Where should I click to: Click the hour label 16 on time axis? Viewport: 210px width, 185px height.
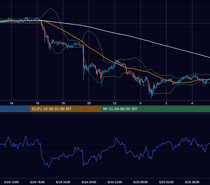pos(37,103)
